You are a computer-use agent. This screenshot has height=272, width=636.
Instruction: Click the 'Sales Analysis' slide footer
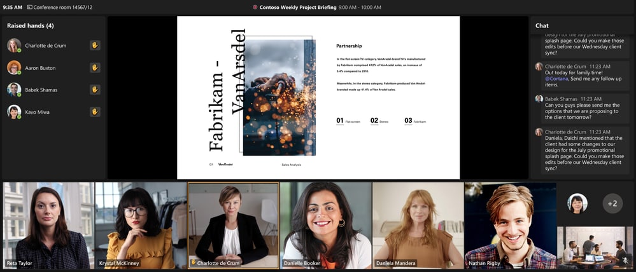(x=291, y=165)
